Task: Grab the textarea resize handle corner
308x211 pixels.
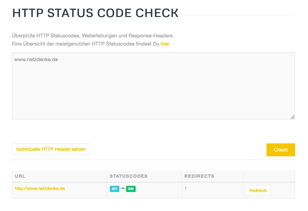Action: pyautogui.click(x=292, y=117)
